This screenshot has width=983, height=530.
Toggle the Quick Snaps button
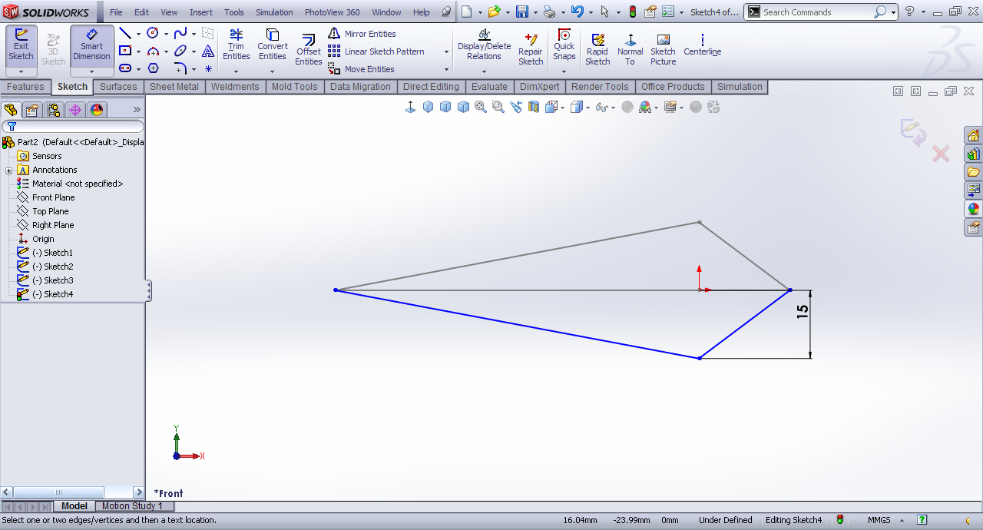pos(564,45)
